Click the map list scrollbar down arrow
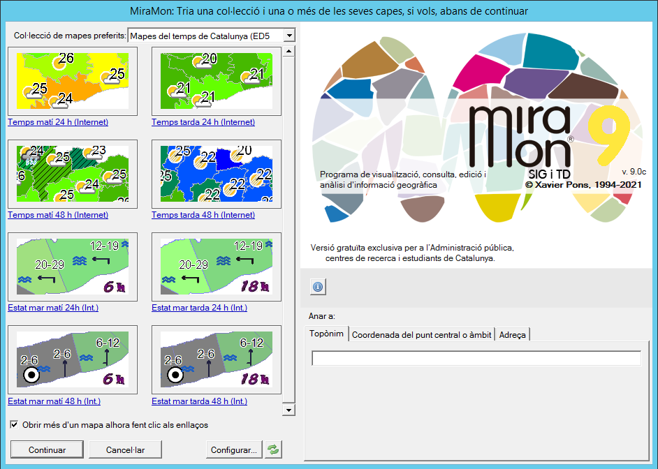 [288, 410]
